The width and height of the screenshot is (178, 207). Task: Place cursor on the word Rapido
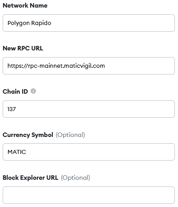pyautogui.click(x=41, y=23)
